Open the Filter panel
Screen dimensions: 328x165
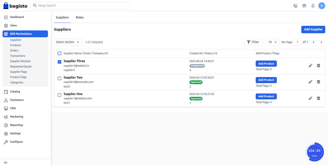[253, 42]
